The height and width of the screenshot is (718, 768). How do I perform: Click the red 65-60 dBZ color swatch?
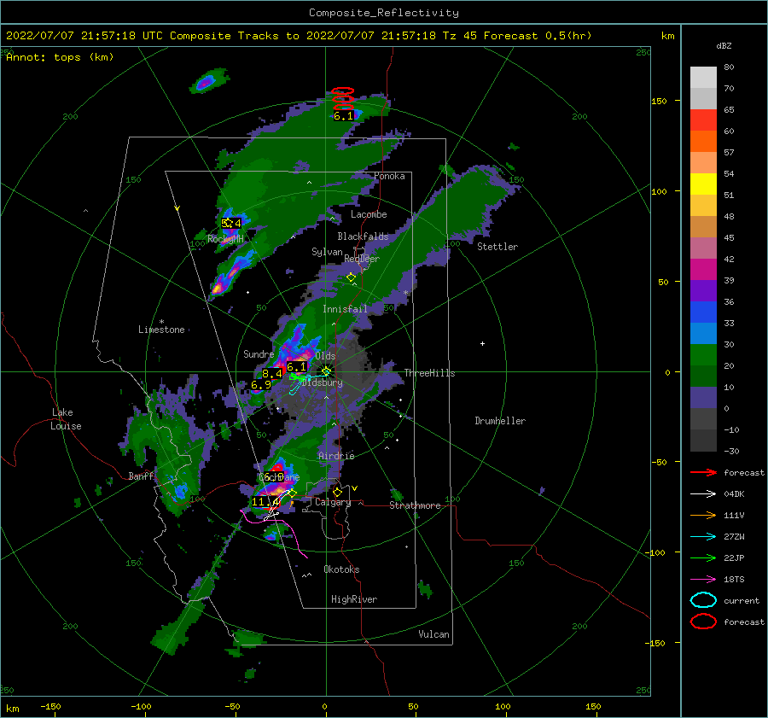[x=703, y=120]
